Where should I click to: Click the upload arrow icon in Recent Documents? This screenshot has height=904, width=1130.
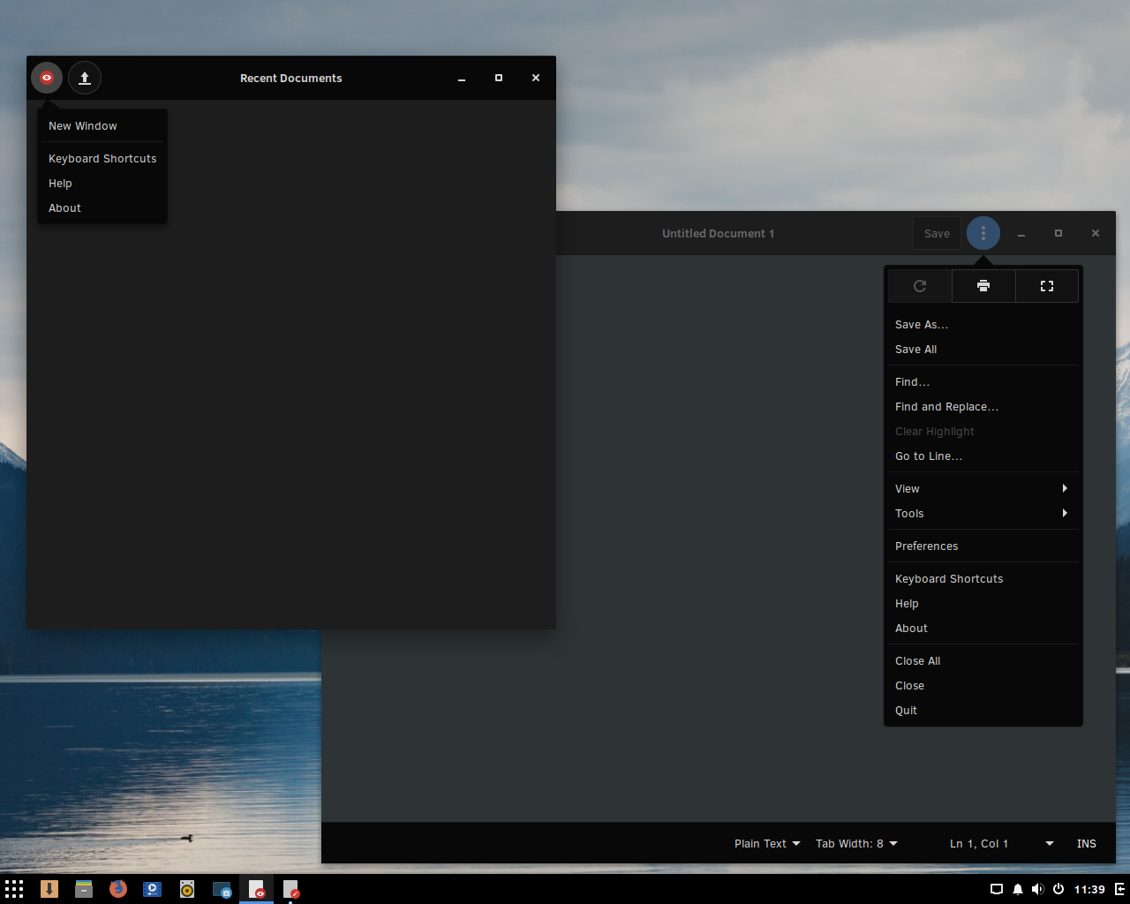(x=85, y=78)
